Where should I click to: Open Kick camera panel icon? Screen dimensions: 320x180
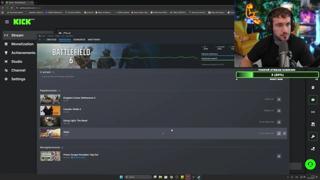[x=313, y=124]
